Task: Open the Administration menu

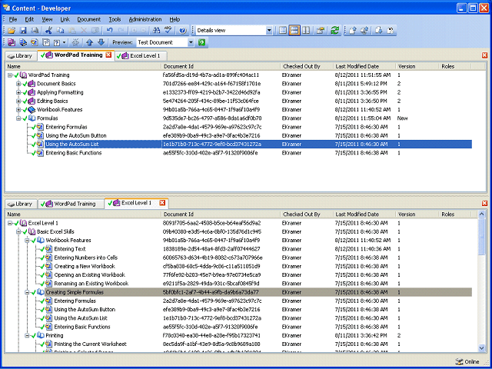Action: [x=145, y=19]
